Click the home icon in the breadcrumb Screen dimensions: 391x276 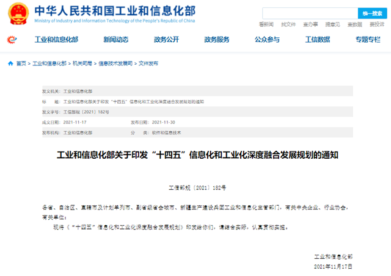click(10, 64)
